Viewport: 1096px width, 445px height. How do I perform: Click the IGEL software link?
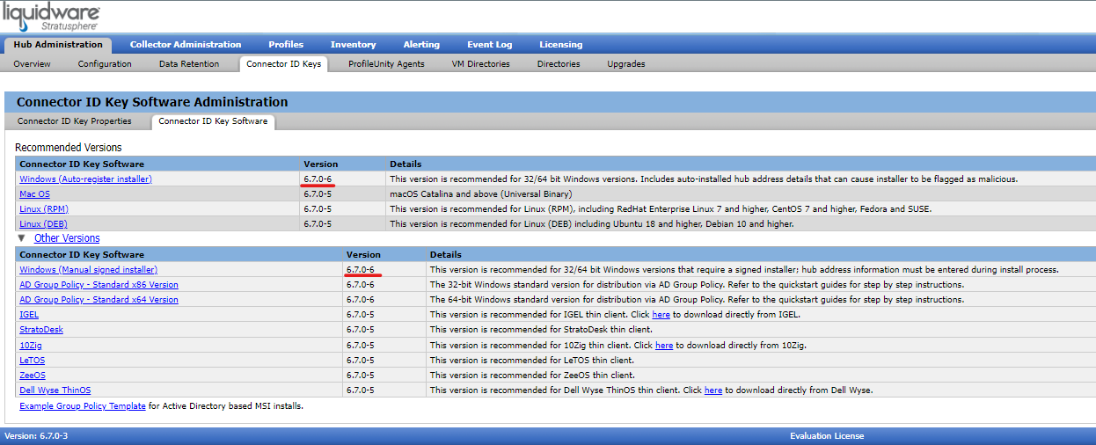click(x=29, y=315)
